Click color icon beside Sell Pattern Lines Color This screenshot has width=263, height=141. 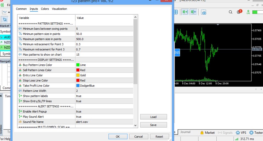coord(20,70)
